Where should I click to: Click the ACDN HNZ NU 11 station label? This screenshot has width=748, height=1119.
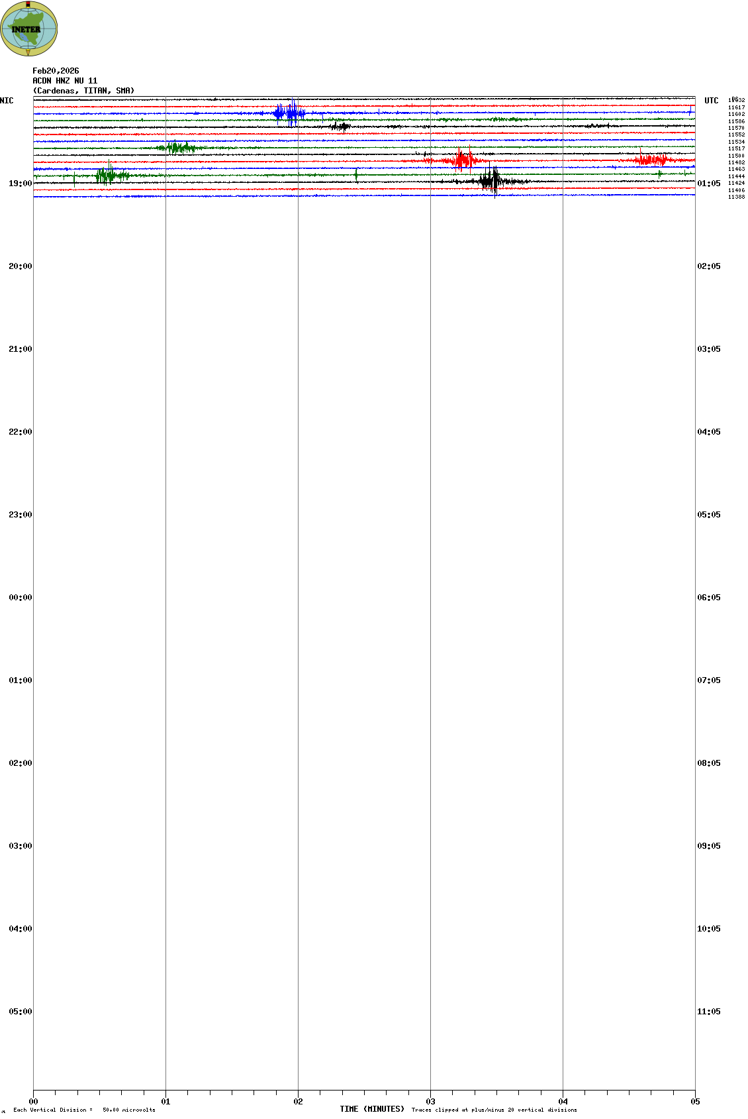(x=65, y=81)
